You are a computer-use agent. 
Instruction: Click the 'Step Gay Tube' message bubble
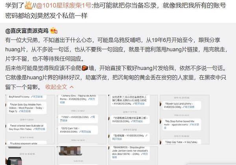click(182, 142)
